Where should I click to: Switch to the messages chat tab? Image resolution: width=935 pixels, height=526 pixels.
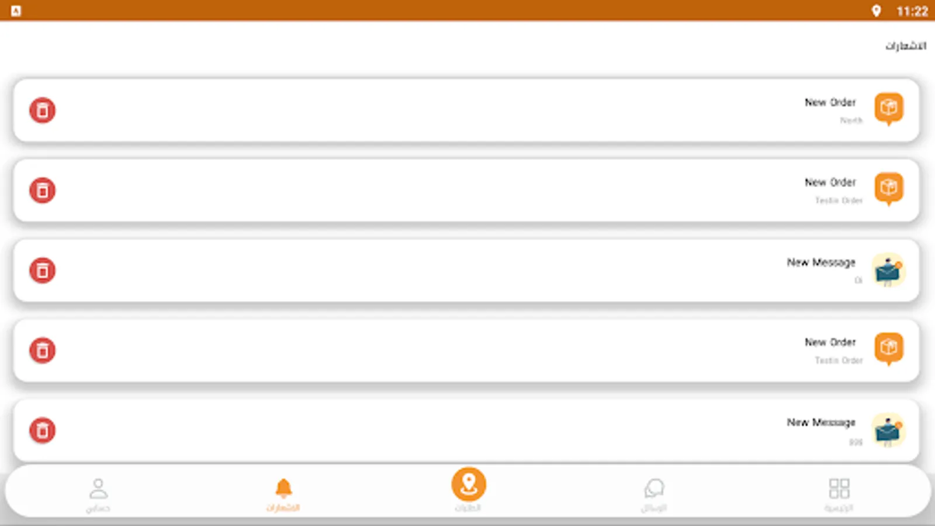pyautogui.click(x=654, y=495)
